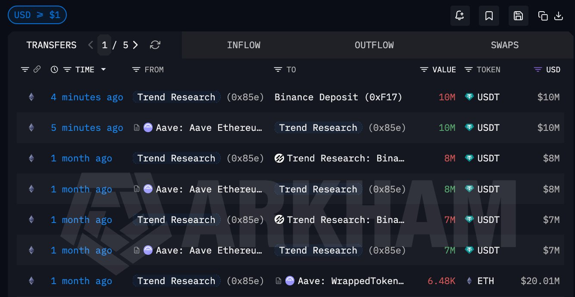Open the Binance Deposit (0xF17) address link
The width and height of the screenshot is (575, 297).
[338, 97]
